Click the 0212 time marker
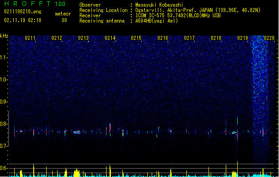279x177 pixels. tap(57, 38)
